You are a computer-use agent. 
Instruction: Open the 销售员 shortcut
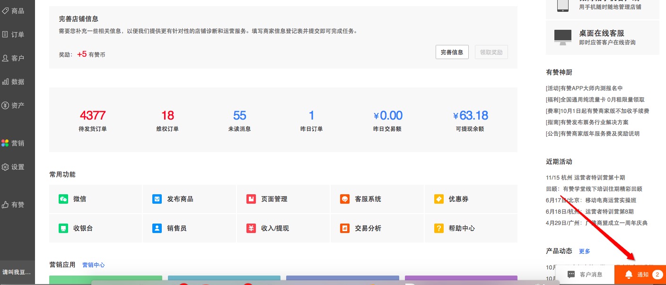pos(189,228)
